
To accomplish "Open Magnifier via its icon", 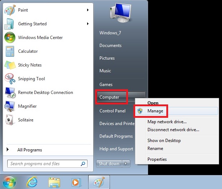I will [9, 106].
